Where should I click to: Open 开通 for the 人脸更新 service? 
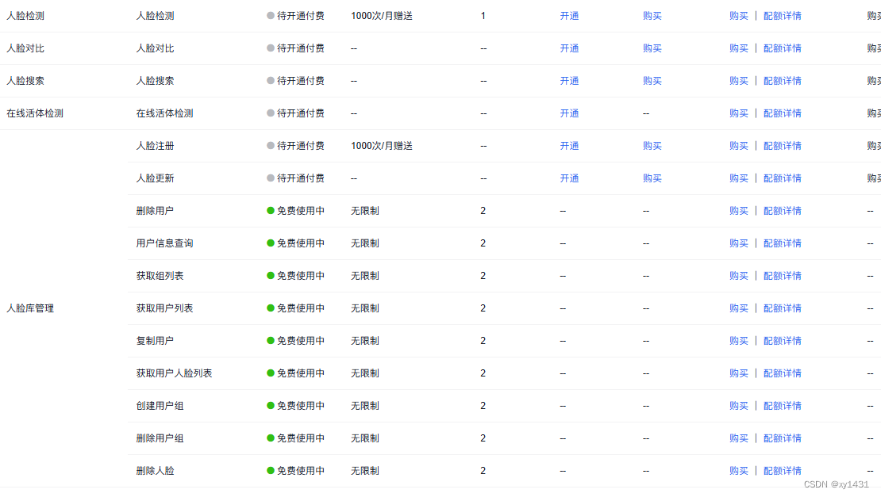coord(569,178)
